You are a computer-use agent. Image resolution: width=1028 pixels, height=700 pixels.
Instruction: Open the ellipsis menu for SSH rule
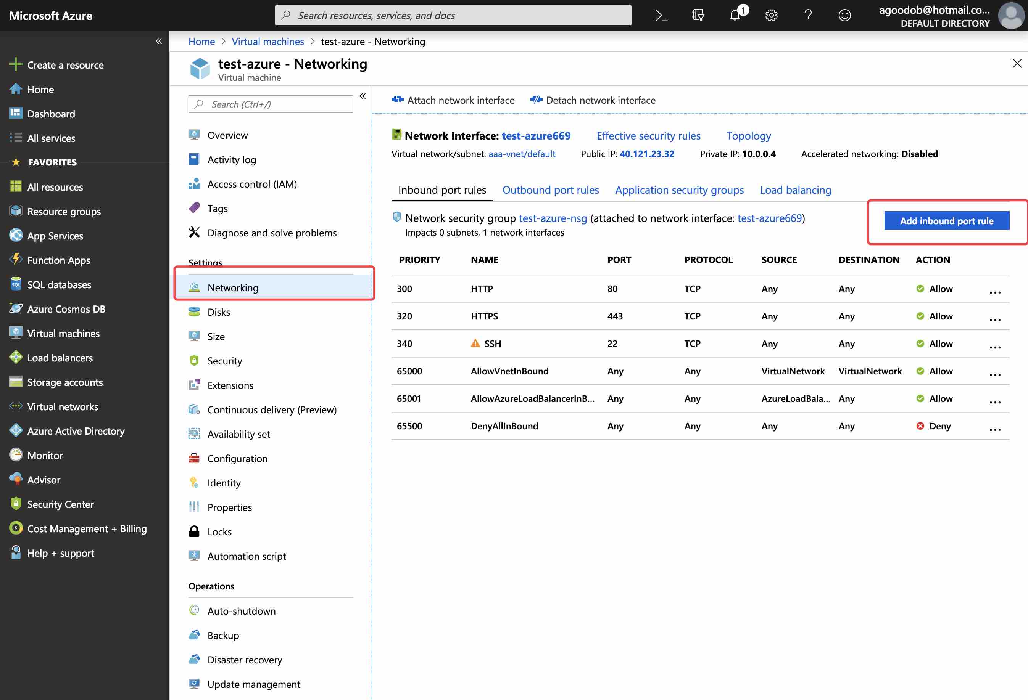click(995, 347)
